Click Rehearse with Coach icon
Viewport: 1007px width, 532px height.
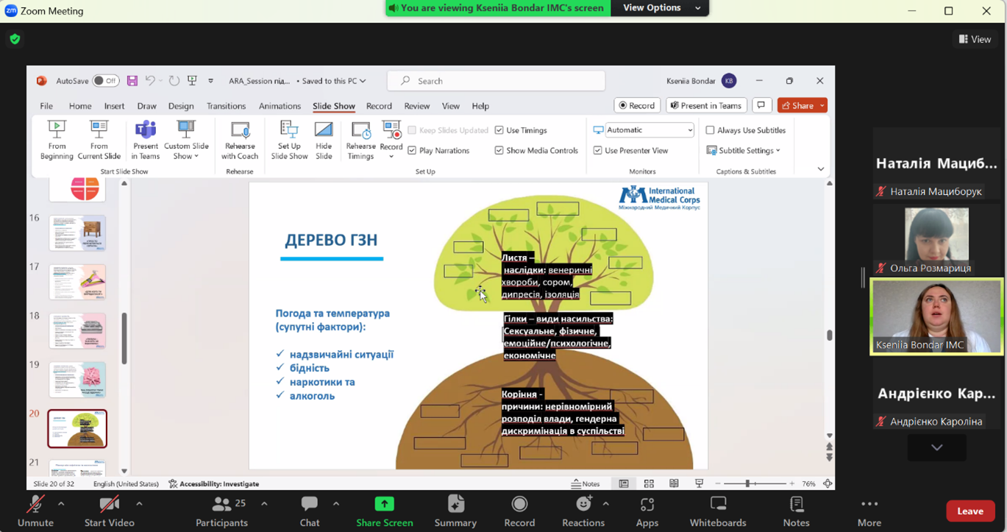coord(240,131)
